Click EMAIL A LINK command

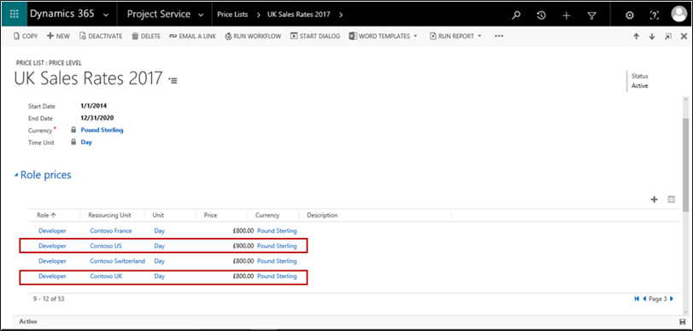pos(193,36)
